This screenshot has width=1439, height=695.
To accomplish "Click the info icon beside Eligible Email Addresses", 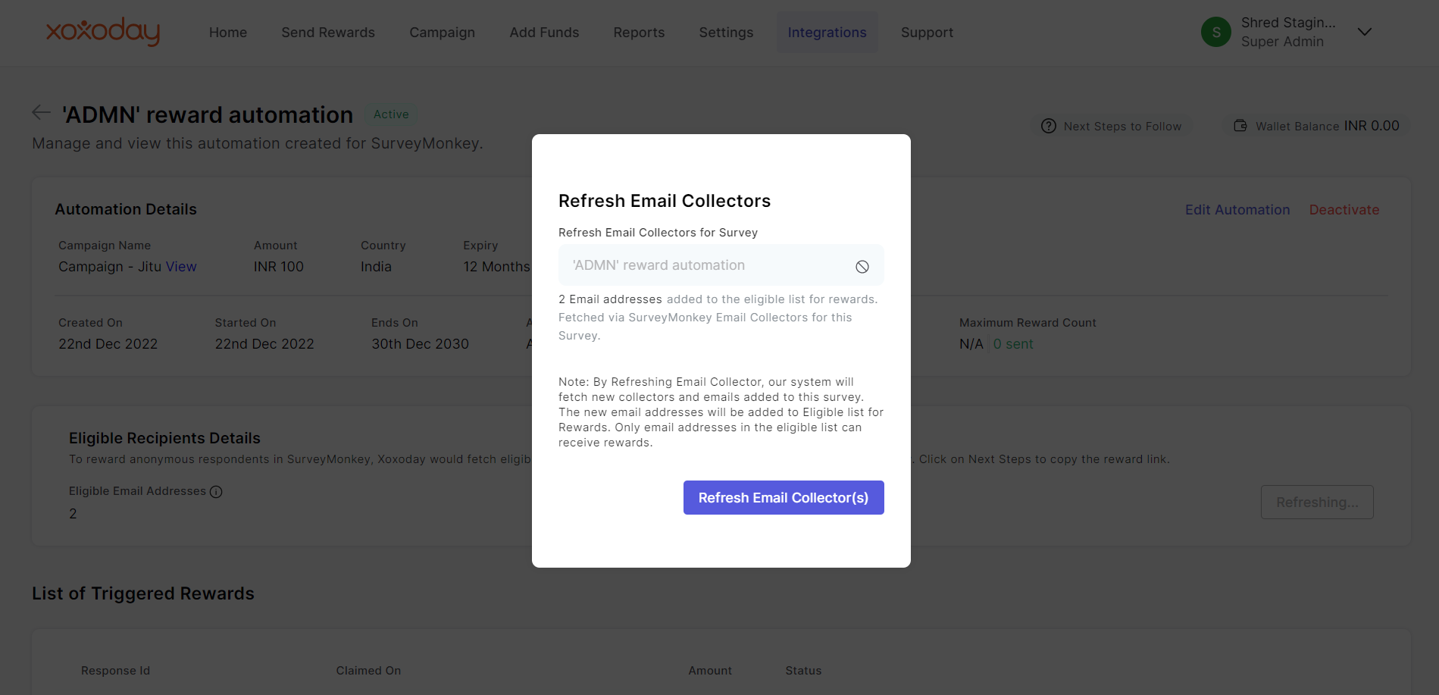I will 216,492.
